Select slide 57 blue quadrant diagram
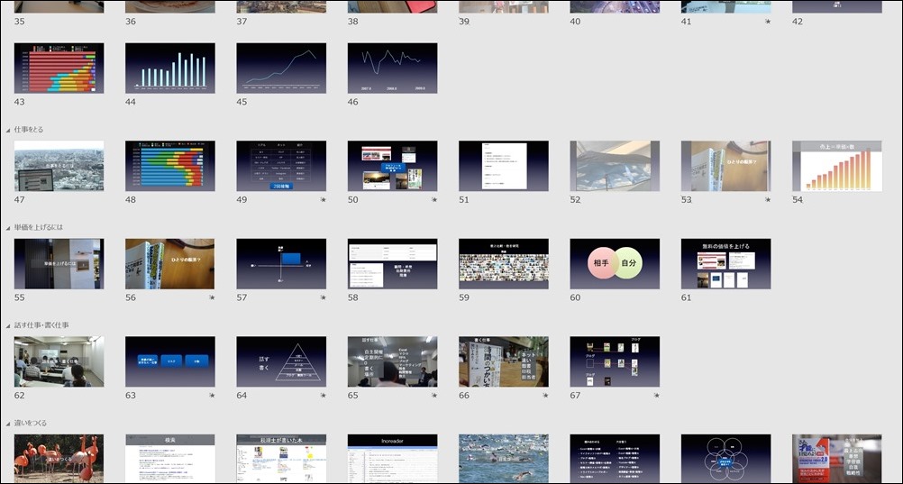This screenshot has width=903, height=484. click(281, 264)
